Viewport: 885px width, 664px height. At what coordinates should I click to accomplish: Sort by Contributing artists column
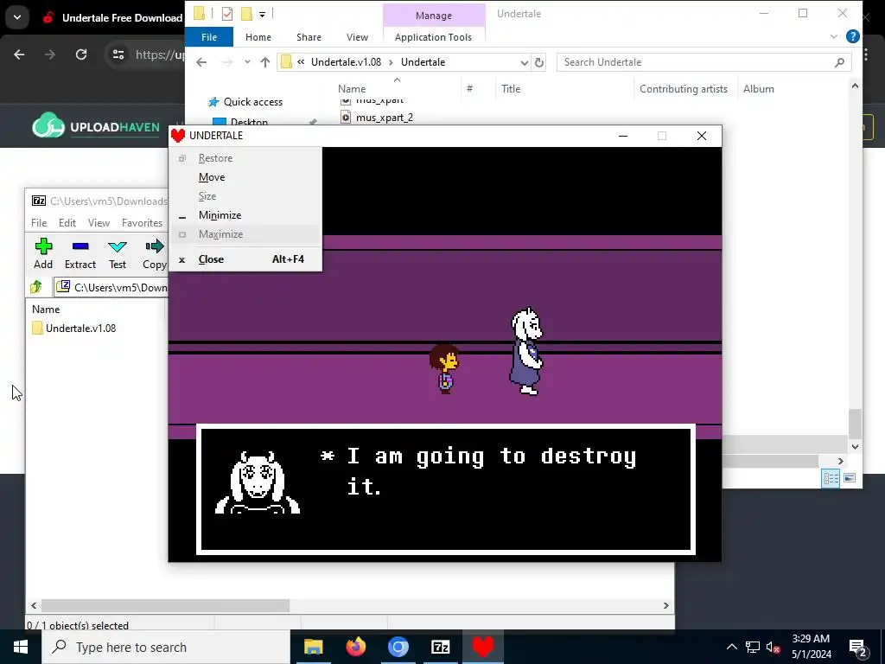click(x=684, y=89)
